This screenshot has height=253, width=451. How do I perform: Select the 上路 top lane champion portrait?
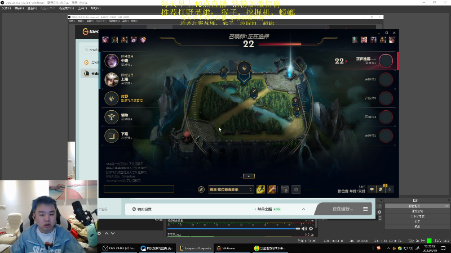(111, 79)
